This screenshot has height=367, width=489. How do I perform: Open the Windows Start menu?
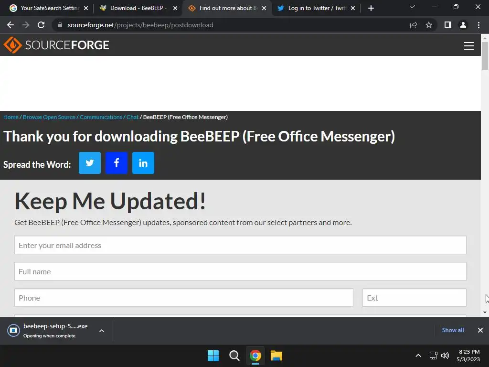213,356
